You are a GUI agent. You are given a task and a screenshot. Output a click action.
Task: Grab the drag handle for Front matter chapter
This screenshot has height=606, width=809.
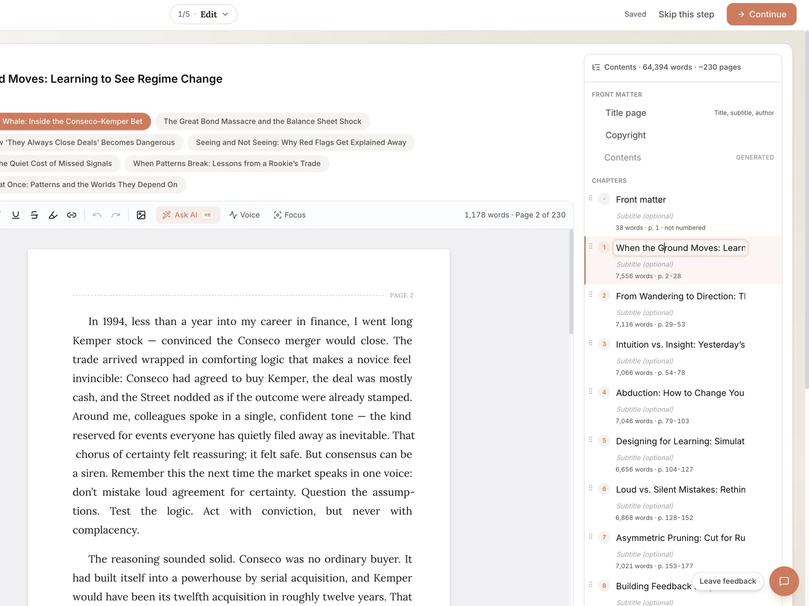(591, 198)
